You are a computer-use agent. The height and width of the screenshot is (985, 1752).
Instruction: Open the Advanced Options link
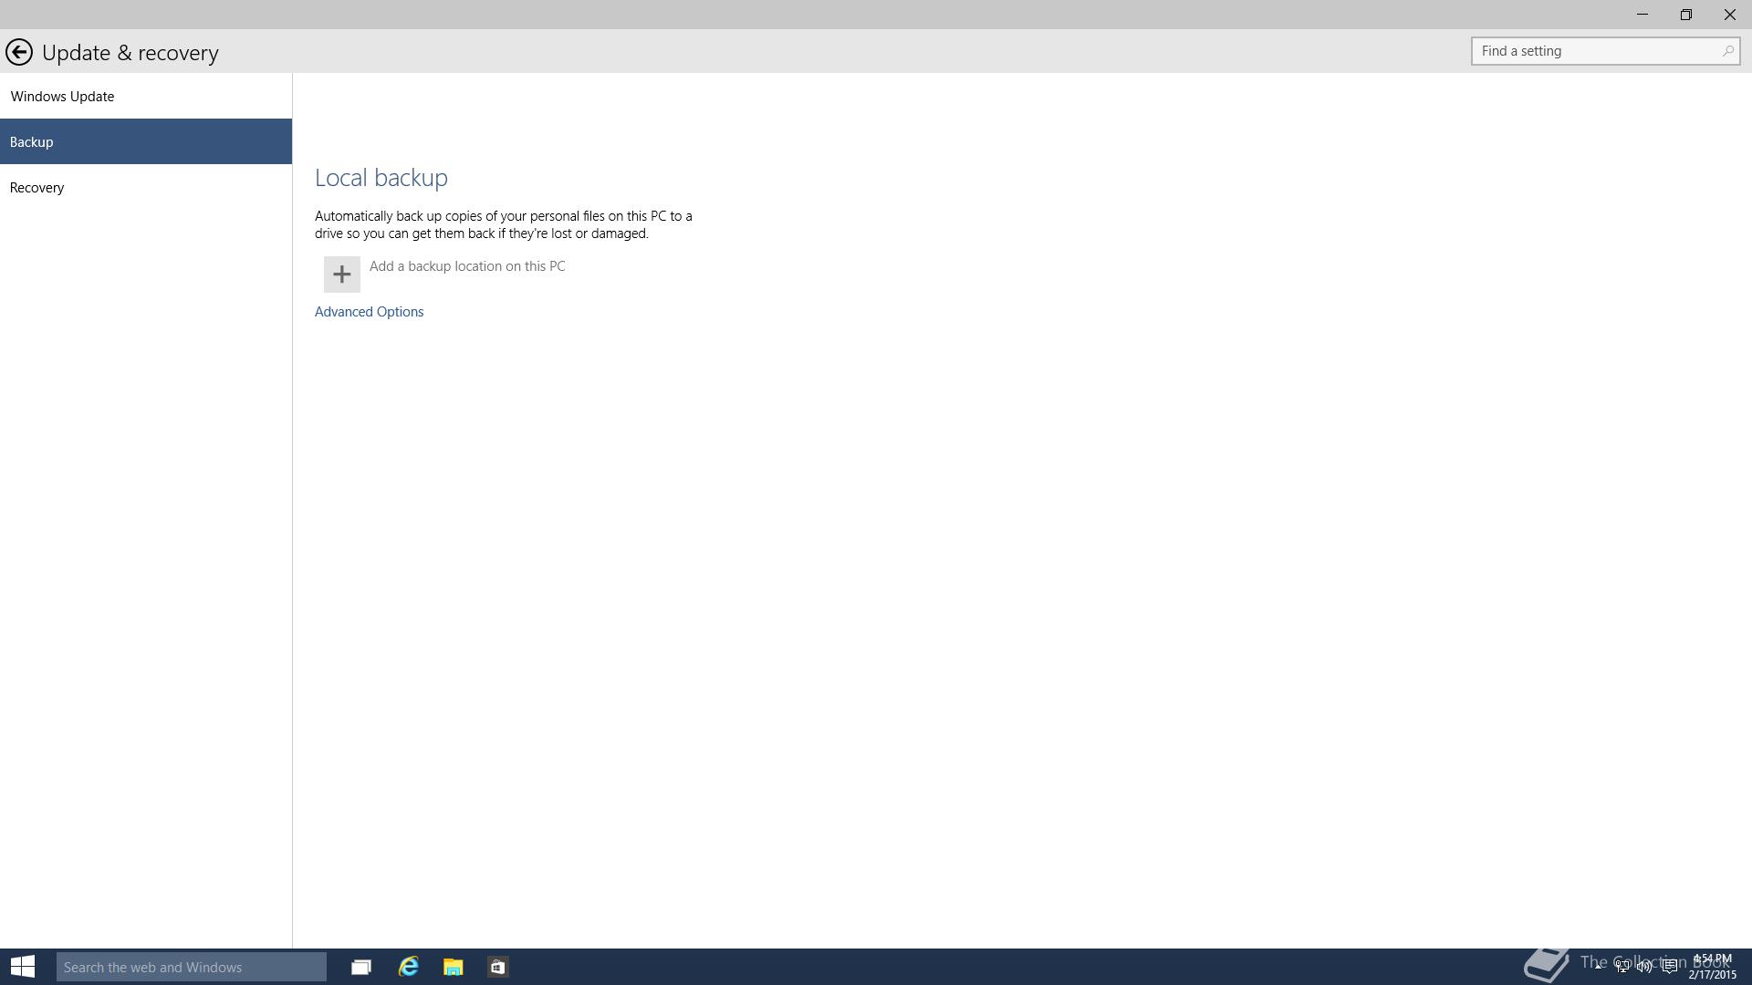pos(369,312)
